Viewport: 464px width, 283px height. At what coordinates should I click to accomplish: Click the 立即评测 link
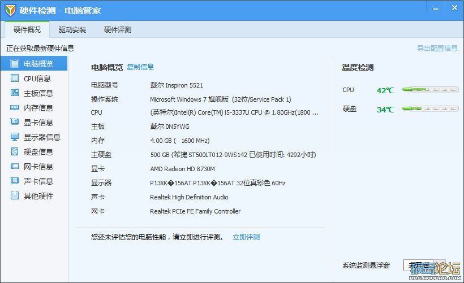pyautogui.click(x=246, y=237)
